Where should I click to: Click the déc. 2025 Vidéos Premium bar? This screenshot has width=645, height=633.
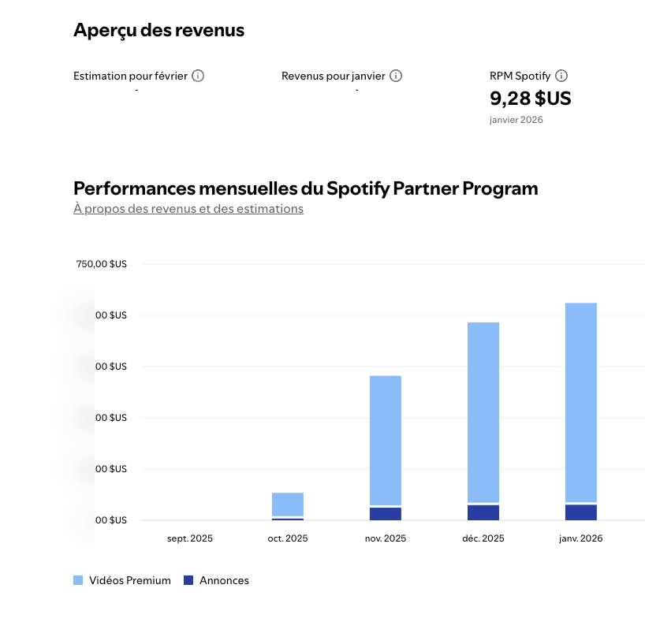[x=483, y=411]
